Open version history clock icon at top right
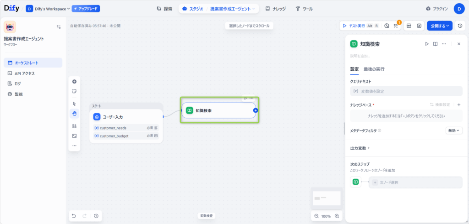 point(460,26)
